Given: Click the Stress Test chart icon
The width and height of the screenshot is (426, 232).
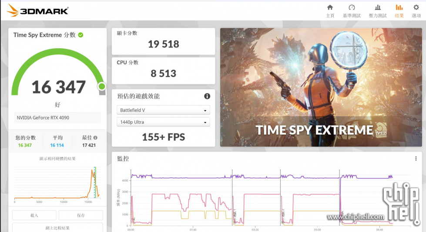Looking at the screenshot, I should (378, 7).
